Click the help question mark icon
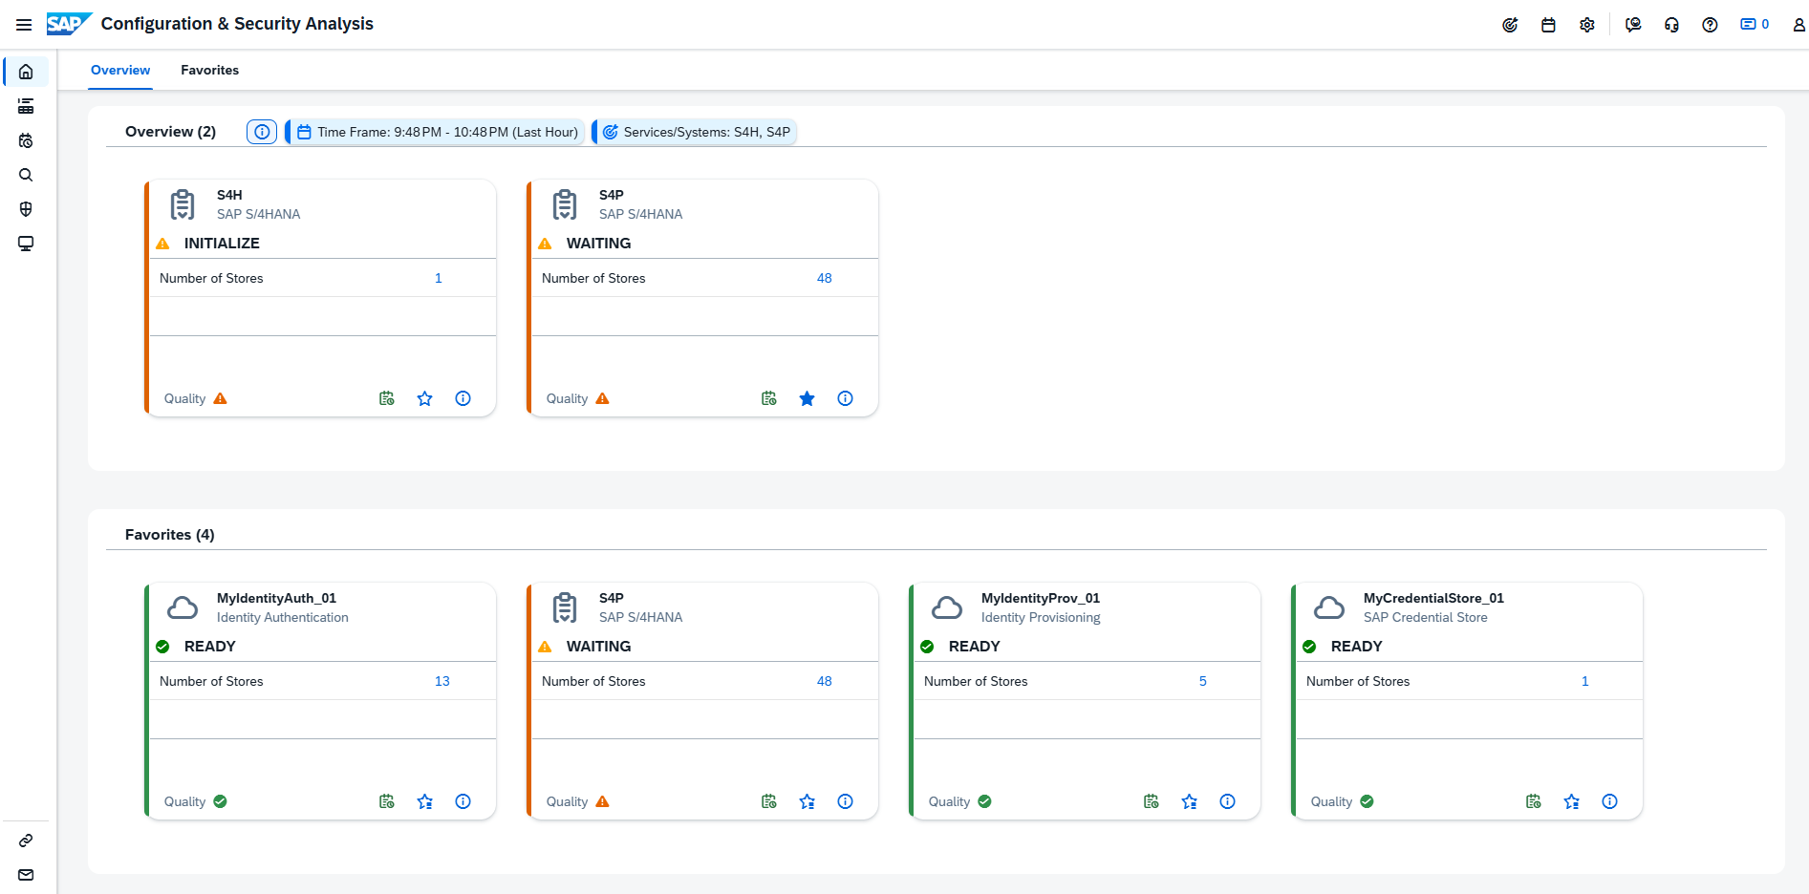This screenshot has width=1809, height=894. tap(1710, 25)
